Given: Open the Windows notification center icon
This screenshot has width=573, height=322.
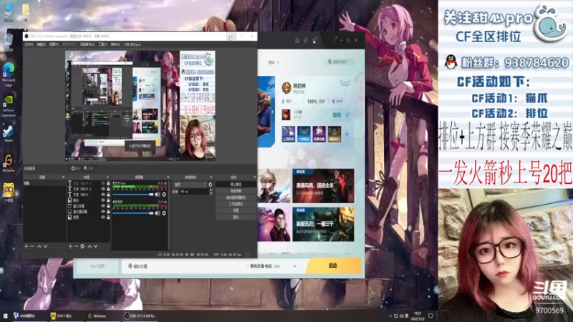Looking at the screenshot, I should 430,316.
